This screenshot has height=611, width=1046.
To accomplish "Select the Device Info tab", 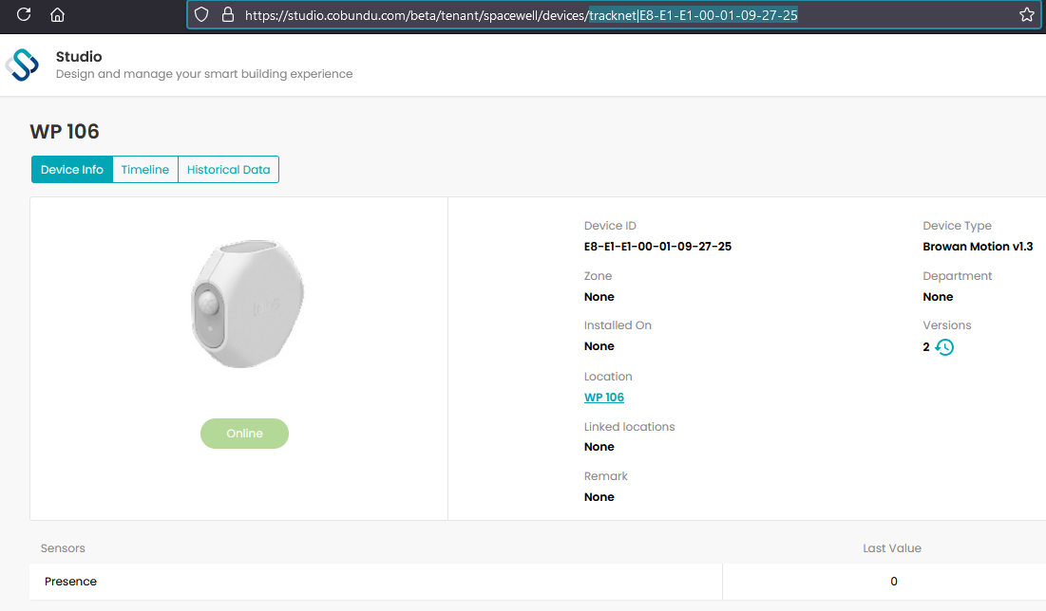I will click(x=72, y=169).
